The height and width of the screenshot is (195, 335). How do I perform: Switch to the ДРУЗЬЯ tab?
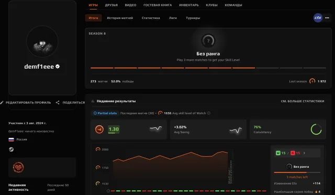click(111, 5)
